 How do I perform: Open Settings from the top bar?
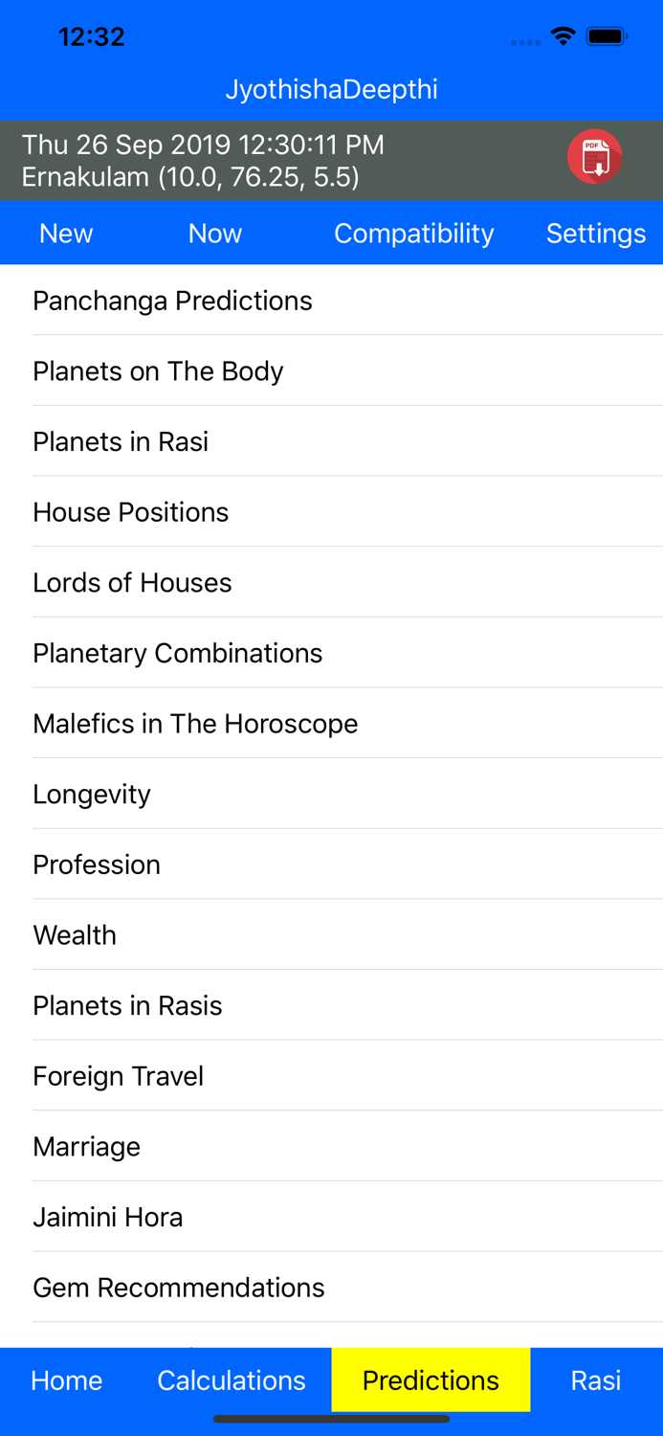[595, 234]
